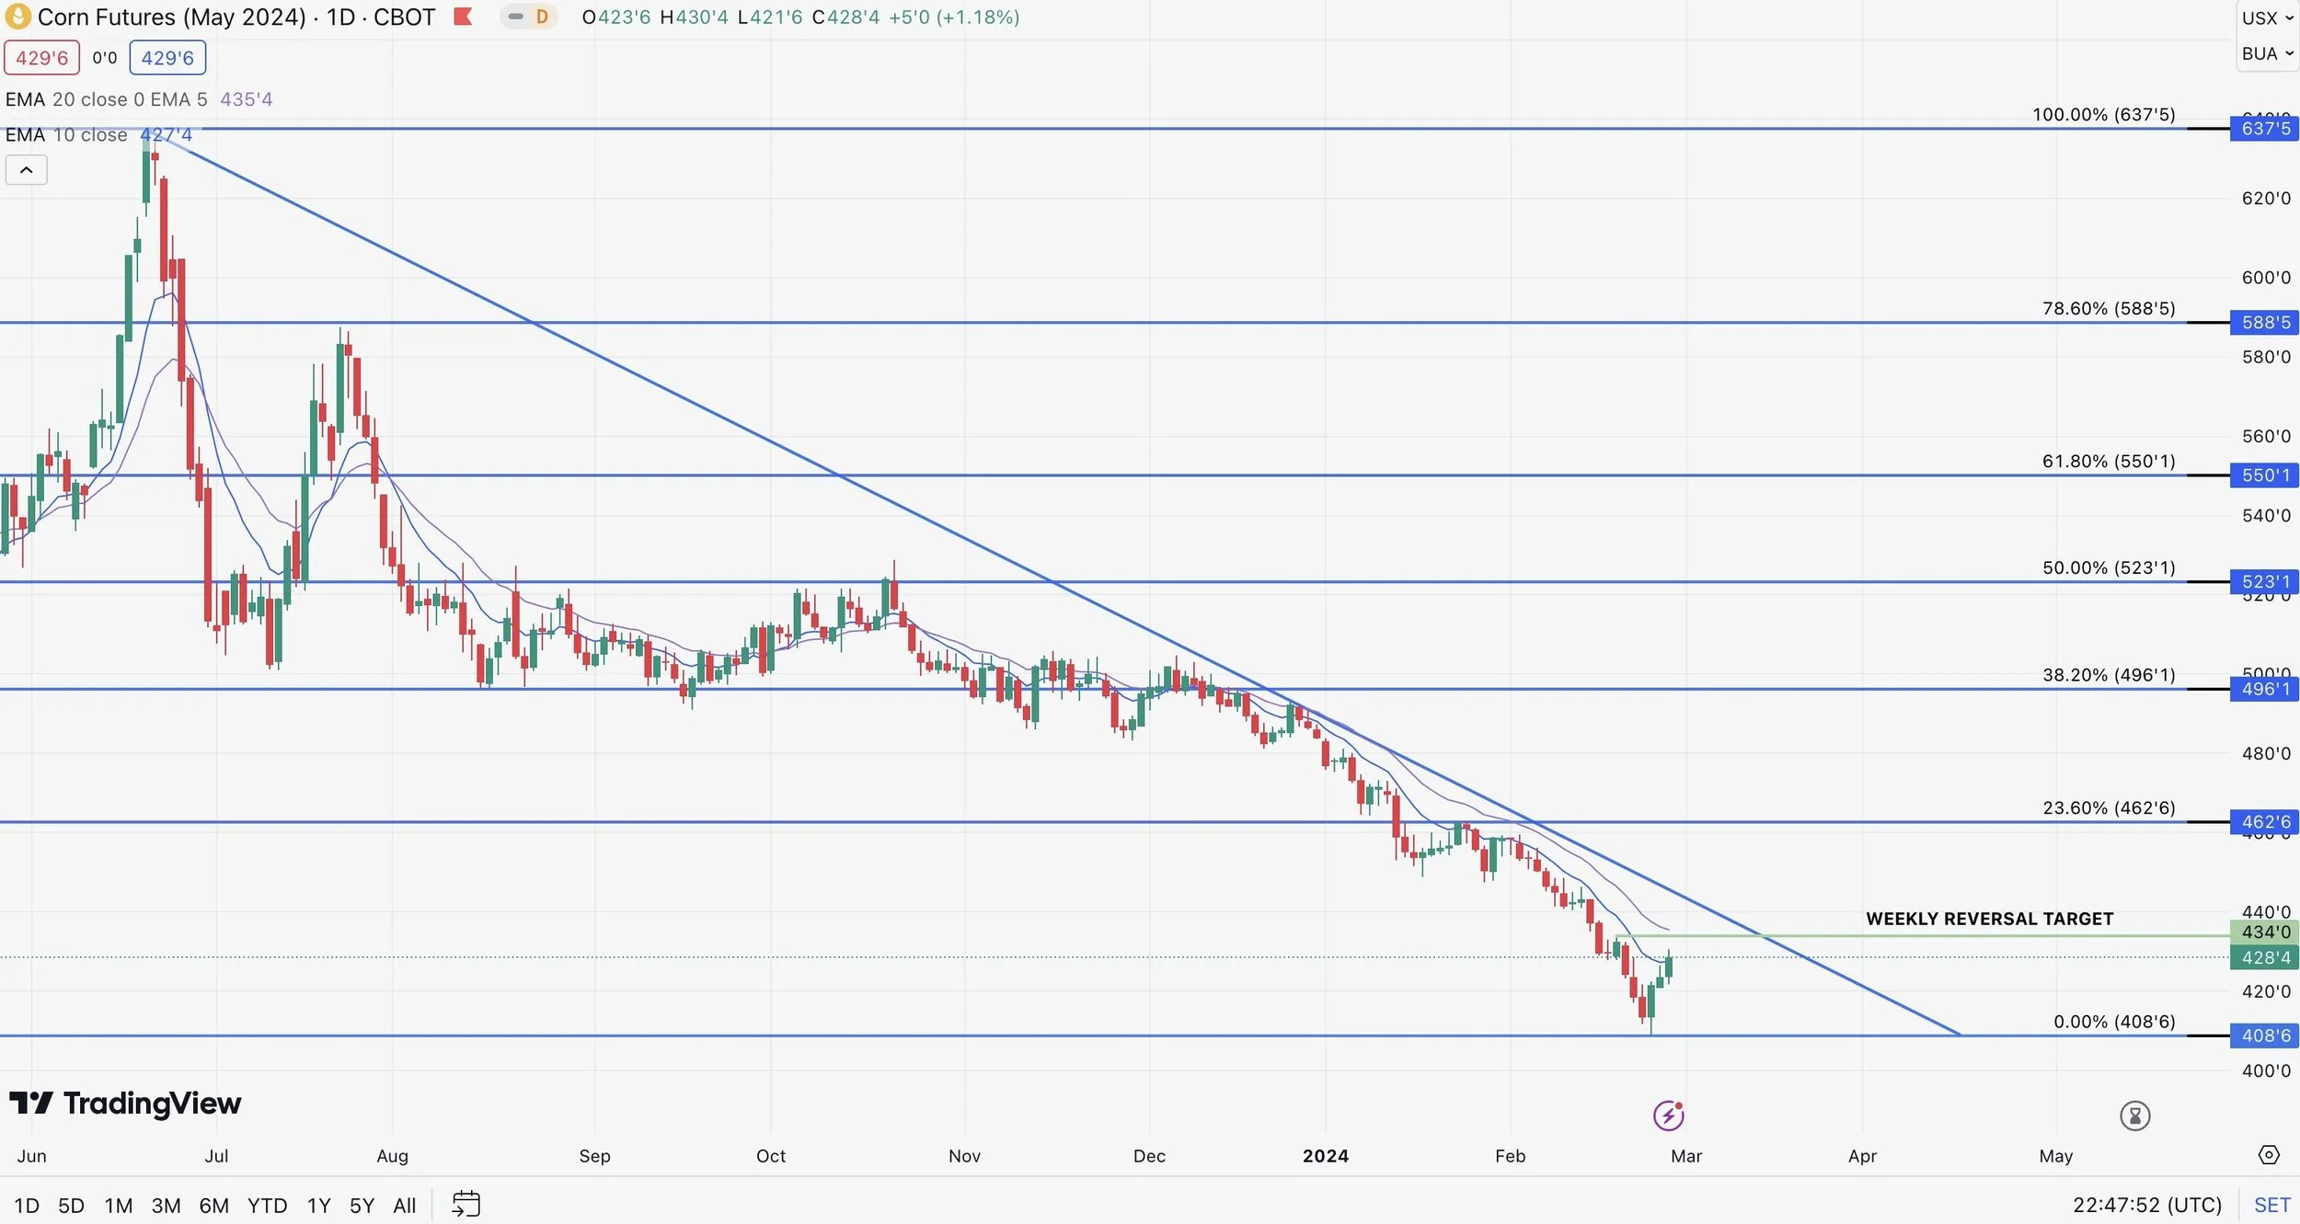Open the USX currency dropdown
This screenshot has width=2300, height=1224.
2267,18
